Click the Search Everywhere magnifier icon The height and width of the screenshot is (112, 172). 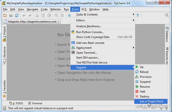point(167,15)
